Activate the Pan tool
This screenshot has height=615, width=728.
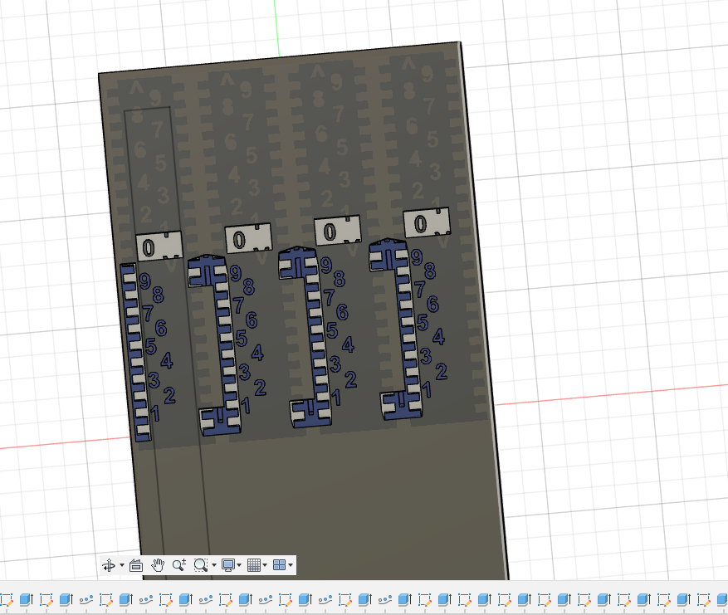[157, 564]
